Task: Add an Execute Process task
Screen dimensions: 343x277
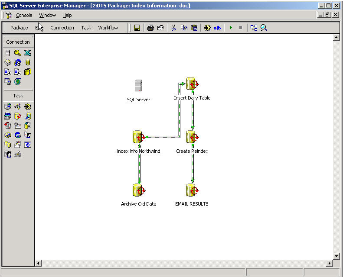Action: click(8, 116)
